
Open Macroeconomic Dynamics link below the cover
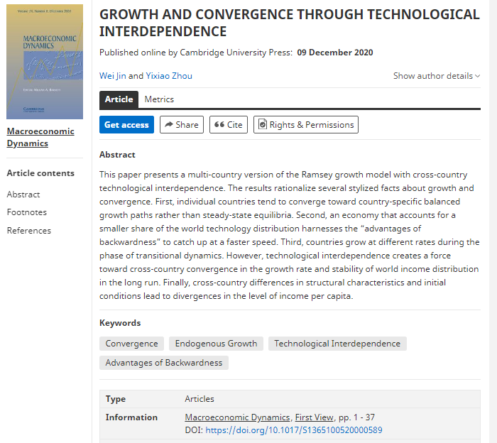point(40,137)
